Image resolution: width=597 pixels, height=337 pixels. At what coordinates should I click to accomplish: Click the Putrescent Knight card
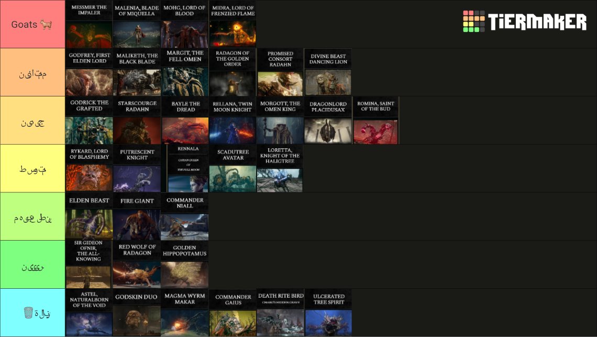[x=137, y=168]
